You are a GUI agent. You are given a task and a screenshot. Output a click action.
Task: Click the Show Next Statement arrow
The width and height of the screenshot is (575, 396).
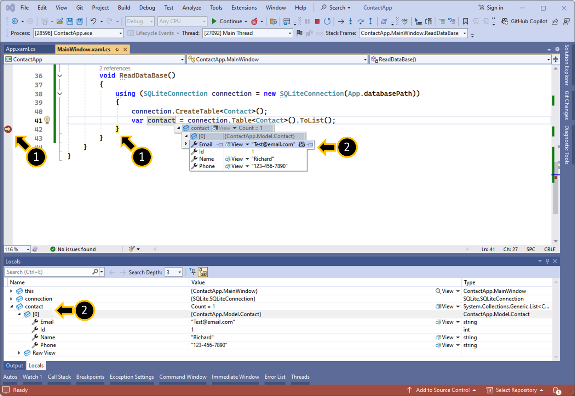click(x=341, y=21)
